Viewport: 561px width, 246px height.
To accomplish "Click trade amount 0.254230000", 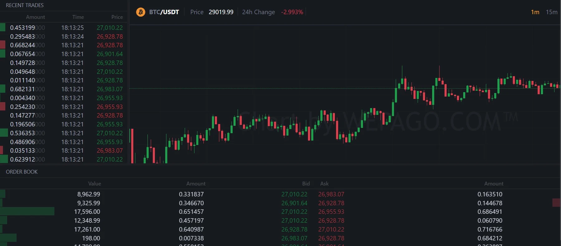I will [27, 107].
